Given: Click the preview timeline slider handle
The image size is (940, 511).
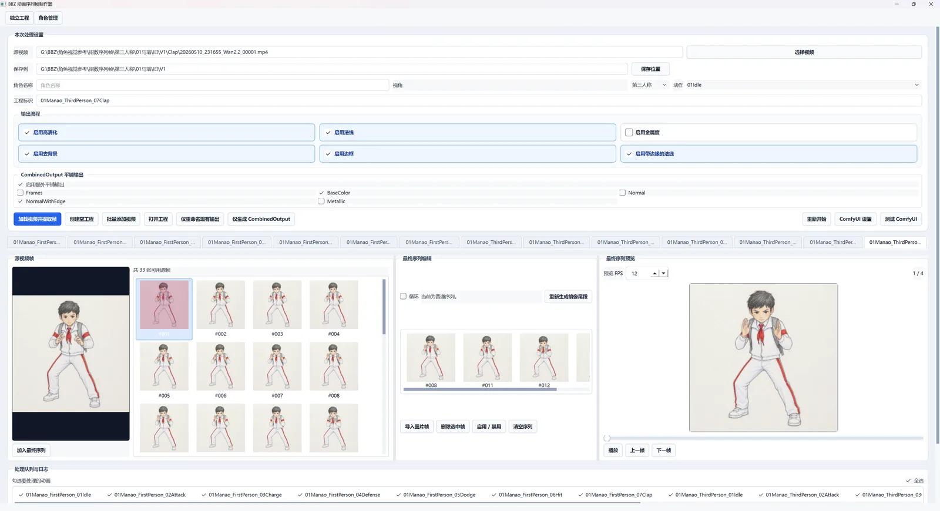Looking at the screenshot, I should coord(607,438).
